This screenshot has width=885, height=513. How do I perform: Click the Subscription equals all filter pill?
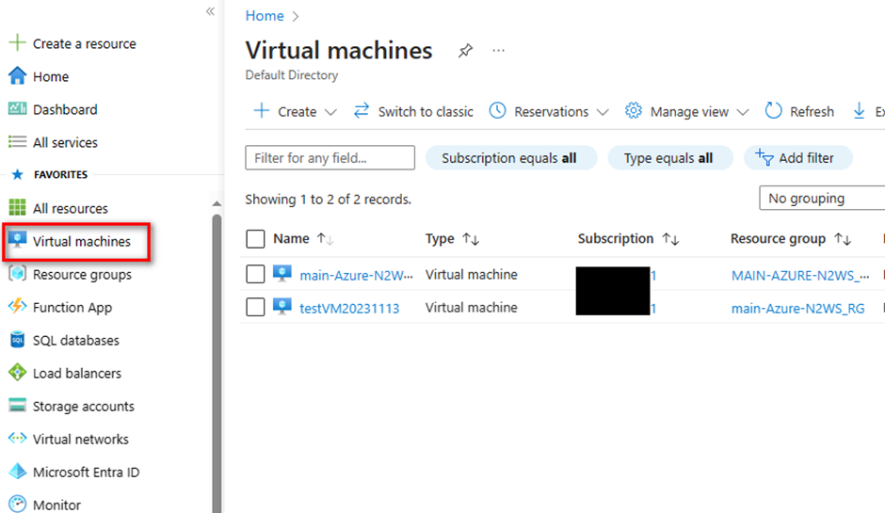point(511,157)
